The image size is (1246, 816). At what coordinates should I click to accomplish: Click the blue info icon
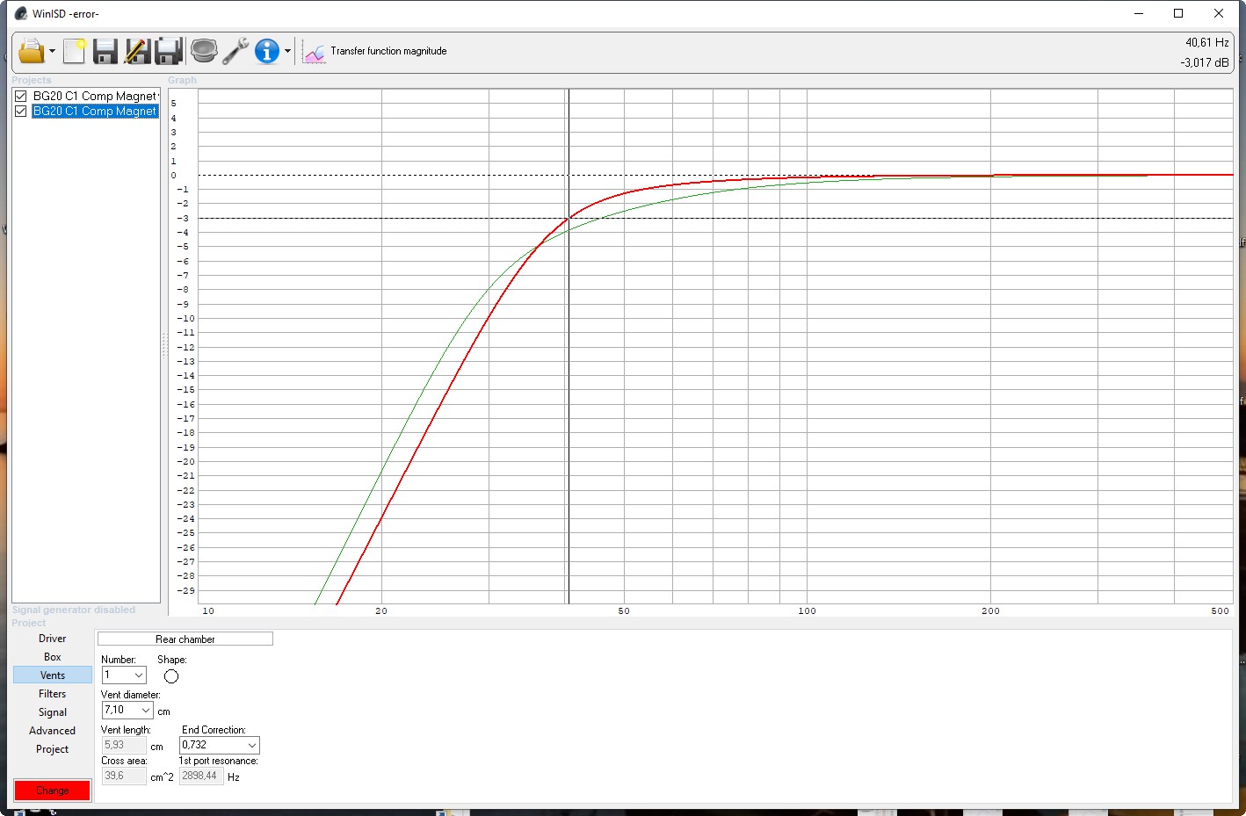[x=266, y=52]
